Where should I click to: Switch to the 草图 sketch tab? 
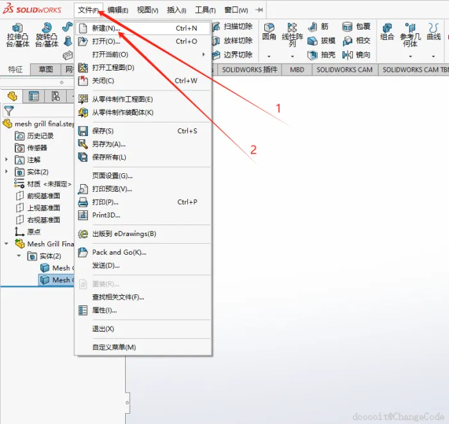(x=46, y=69)
